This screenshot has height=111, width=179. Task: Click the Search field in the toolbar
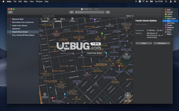click(89, 12)
